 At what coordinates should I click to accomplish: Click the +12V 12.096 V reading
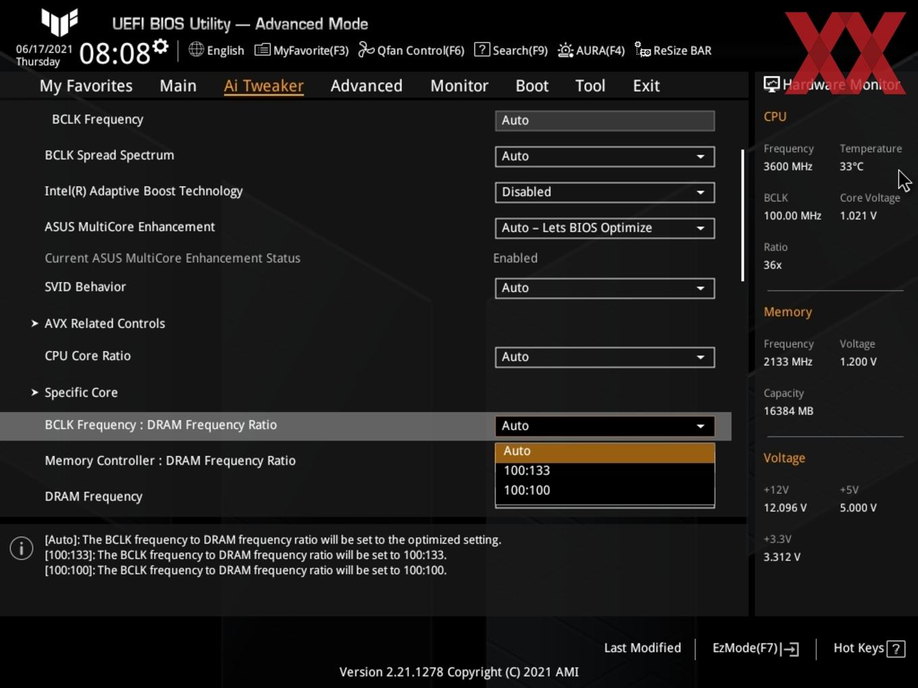(x=785, y=507)
